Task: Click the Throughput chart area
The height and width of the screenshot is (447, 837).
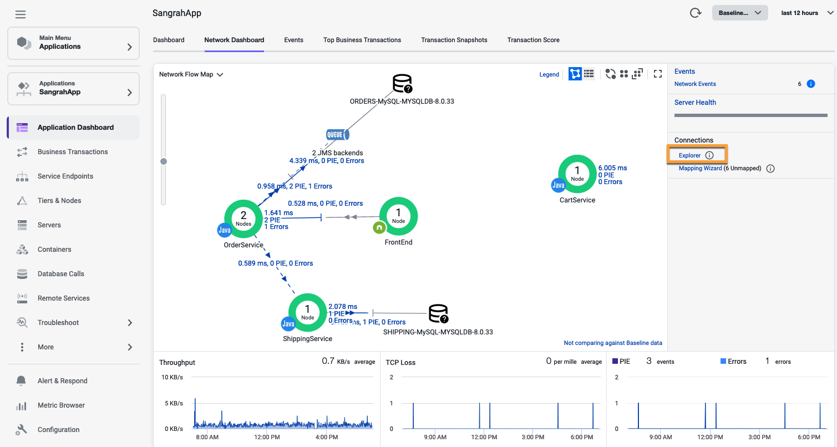Action: (x=283, y=403)
